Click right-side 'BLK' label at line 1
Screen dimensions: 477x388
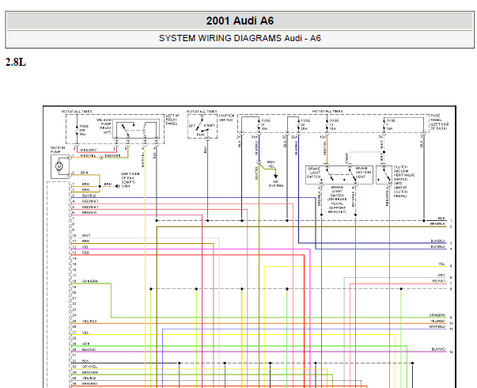coord(441,218)
